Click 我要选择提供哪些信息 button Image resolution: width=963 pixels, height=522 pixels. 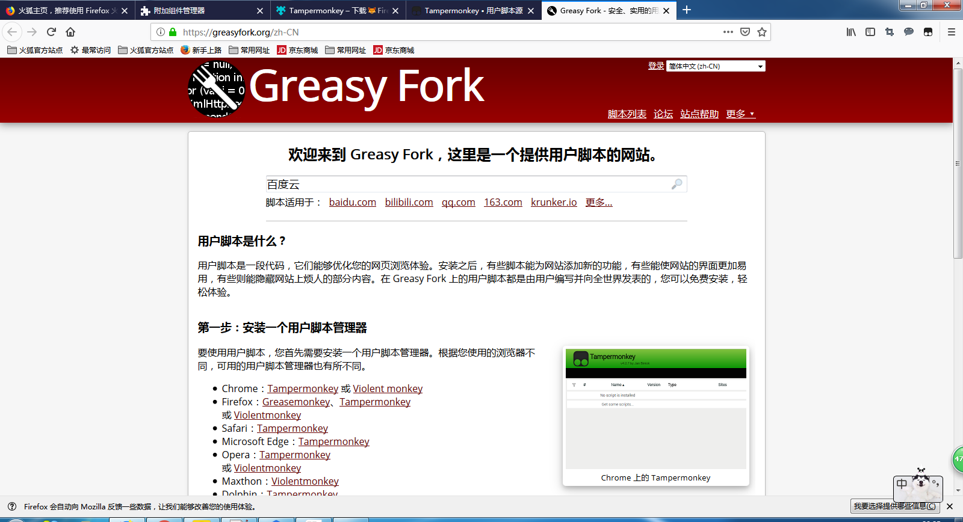(895, 506)
